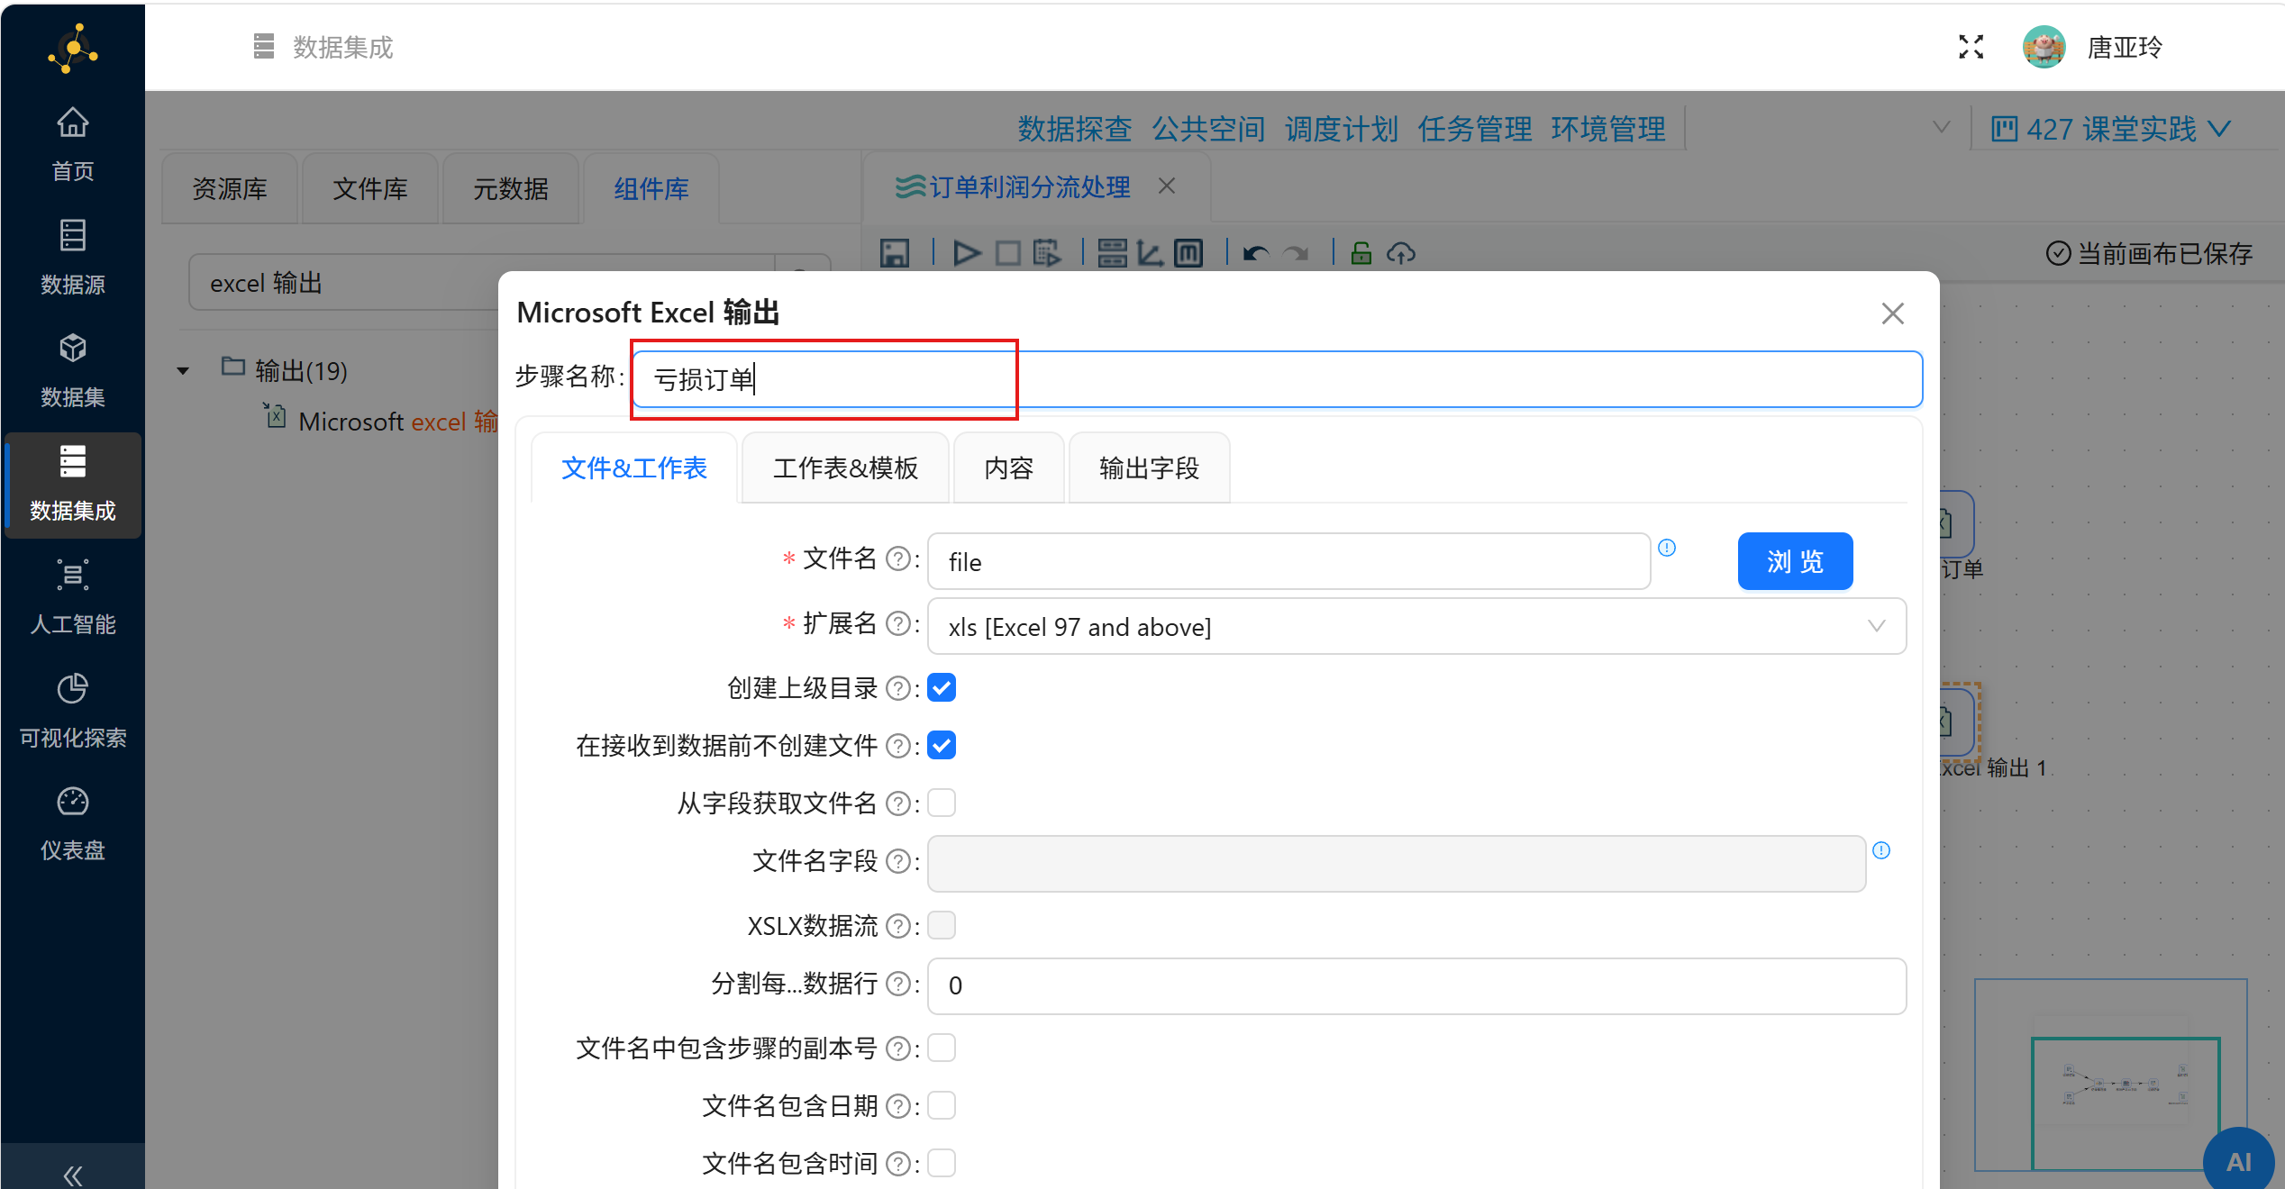Collapse the left sidebar with the double-chevron

72,1175
